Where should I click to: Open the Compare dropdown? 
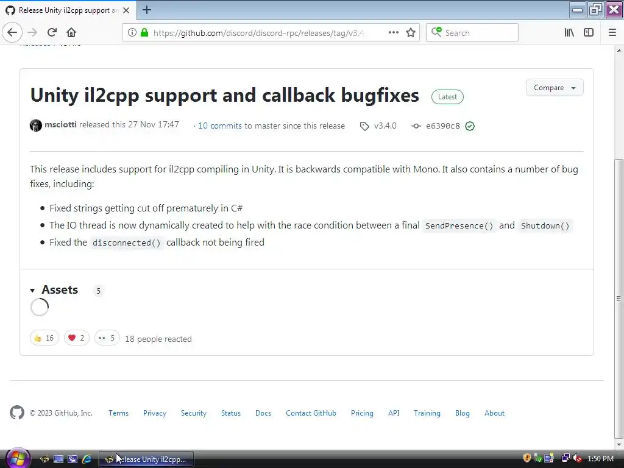[555, 88]
